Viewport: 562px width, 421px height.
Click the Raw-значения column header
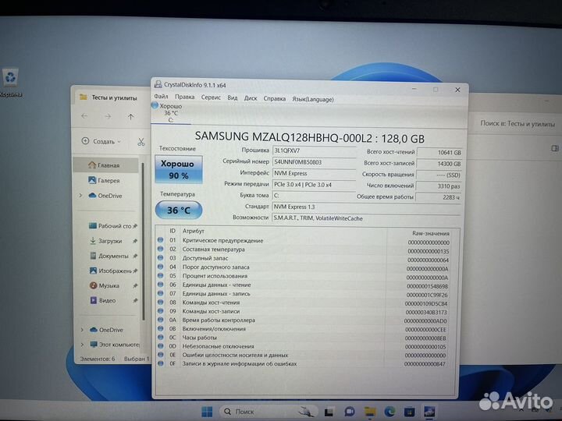[x=430, y=233]
